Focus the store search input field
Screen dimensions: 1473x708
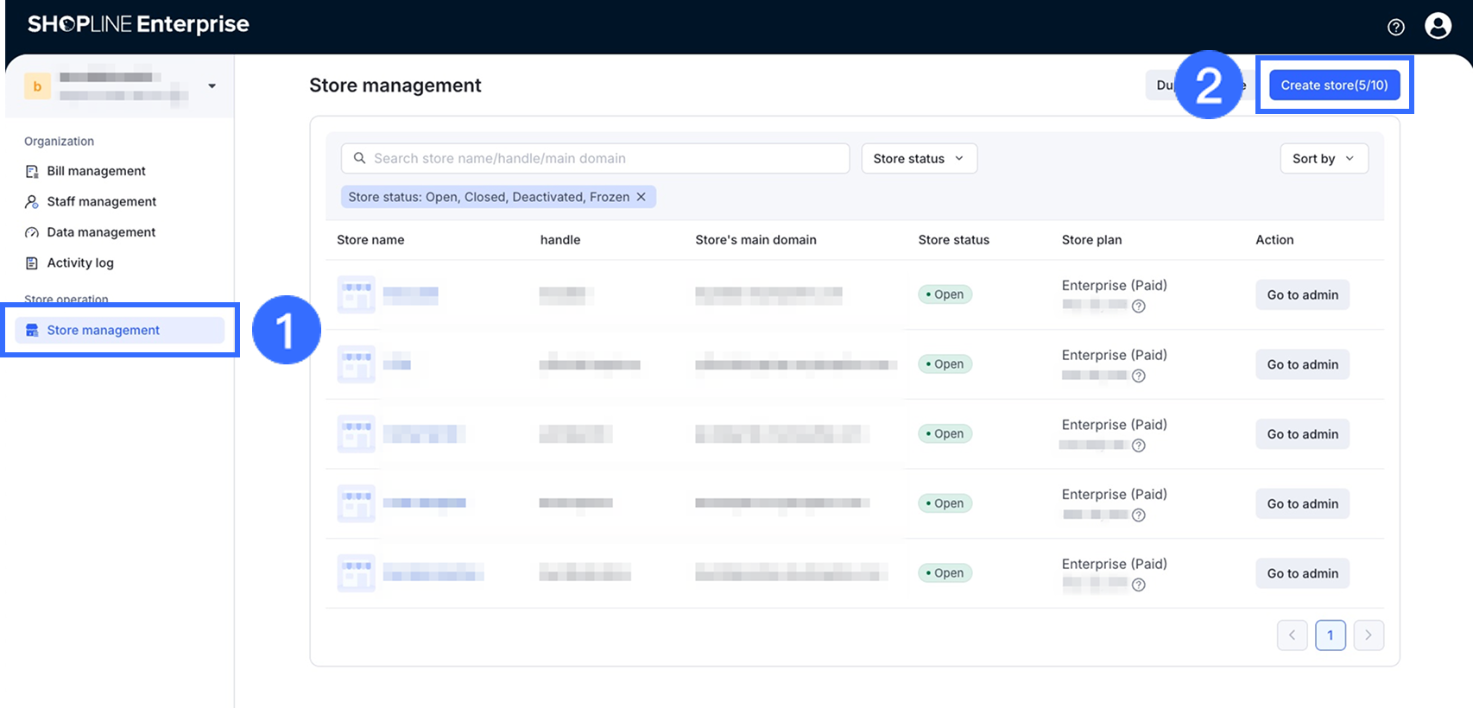pos(596,159)
